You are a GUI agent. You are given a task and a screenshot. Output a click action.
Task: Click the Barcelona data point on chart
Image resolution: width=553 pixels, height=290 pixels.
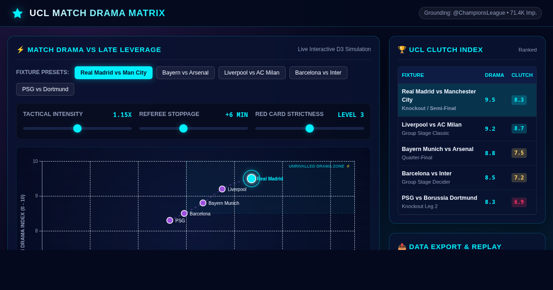click(184, 214)
